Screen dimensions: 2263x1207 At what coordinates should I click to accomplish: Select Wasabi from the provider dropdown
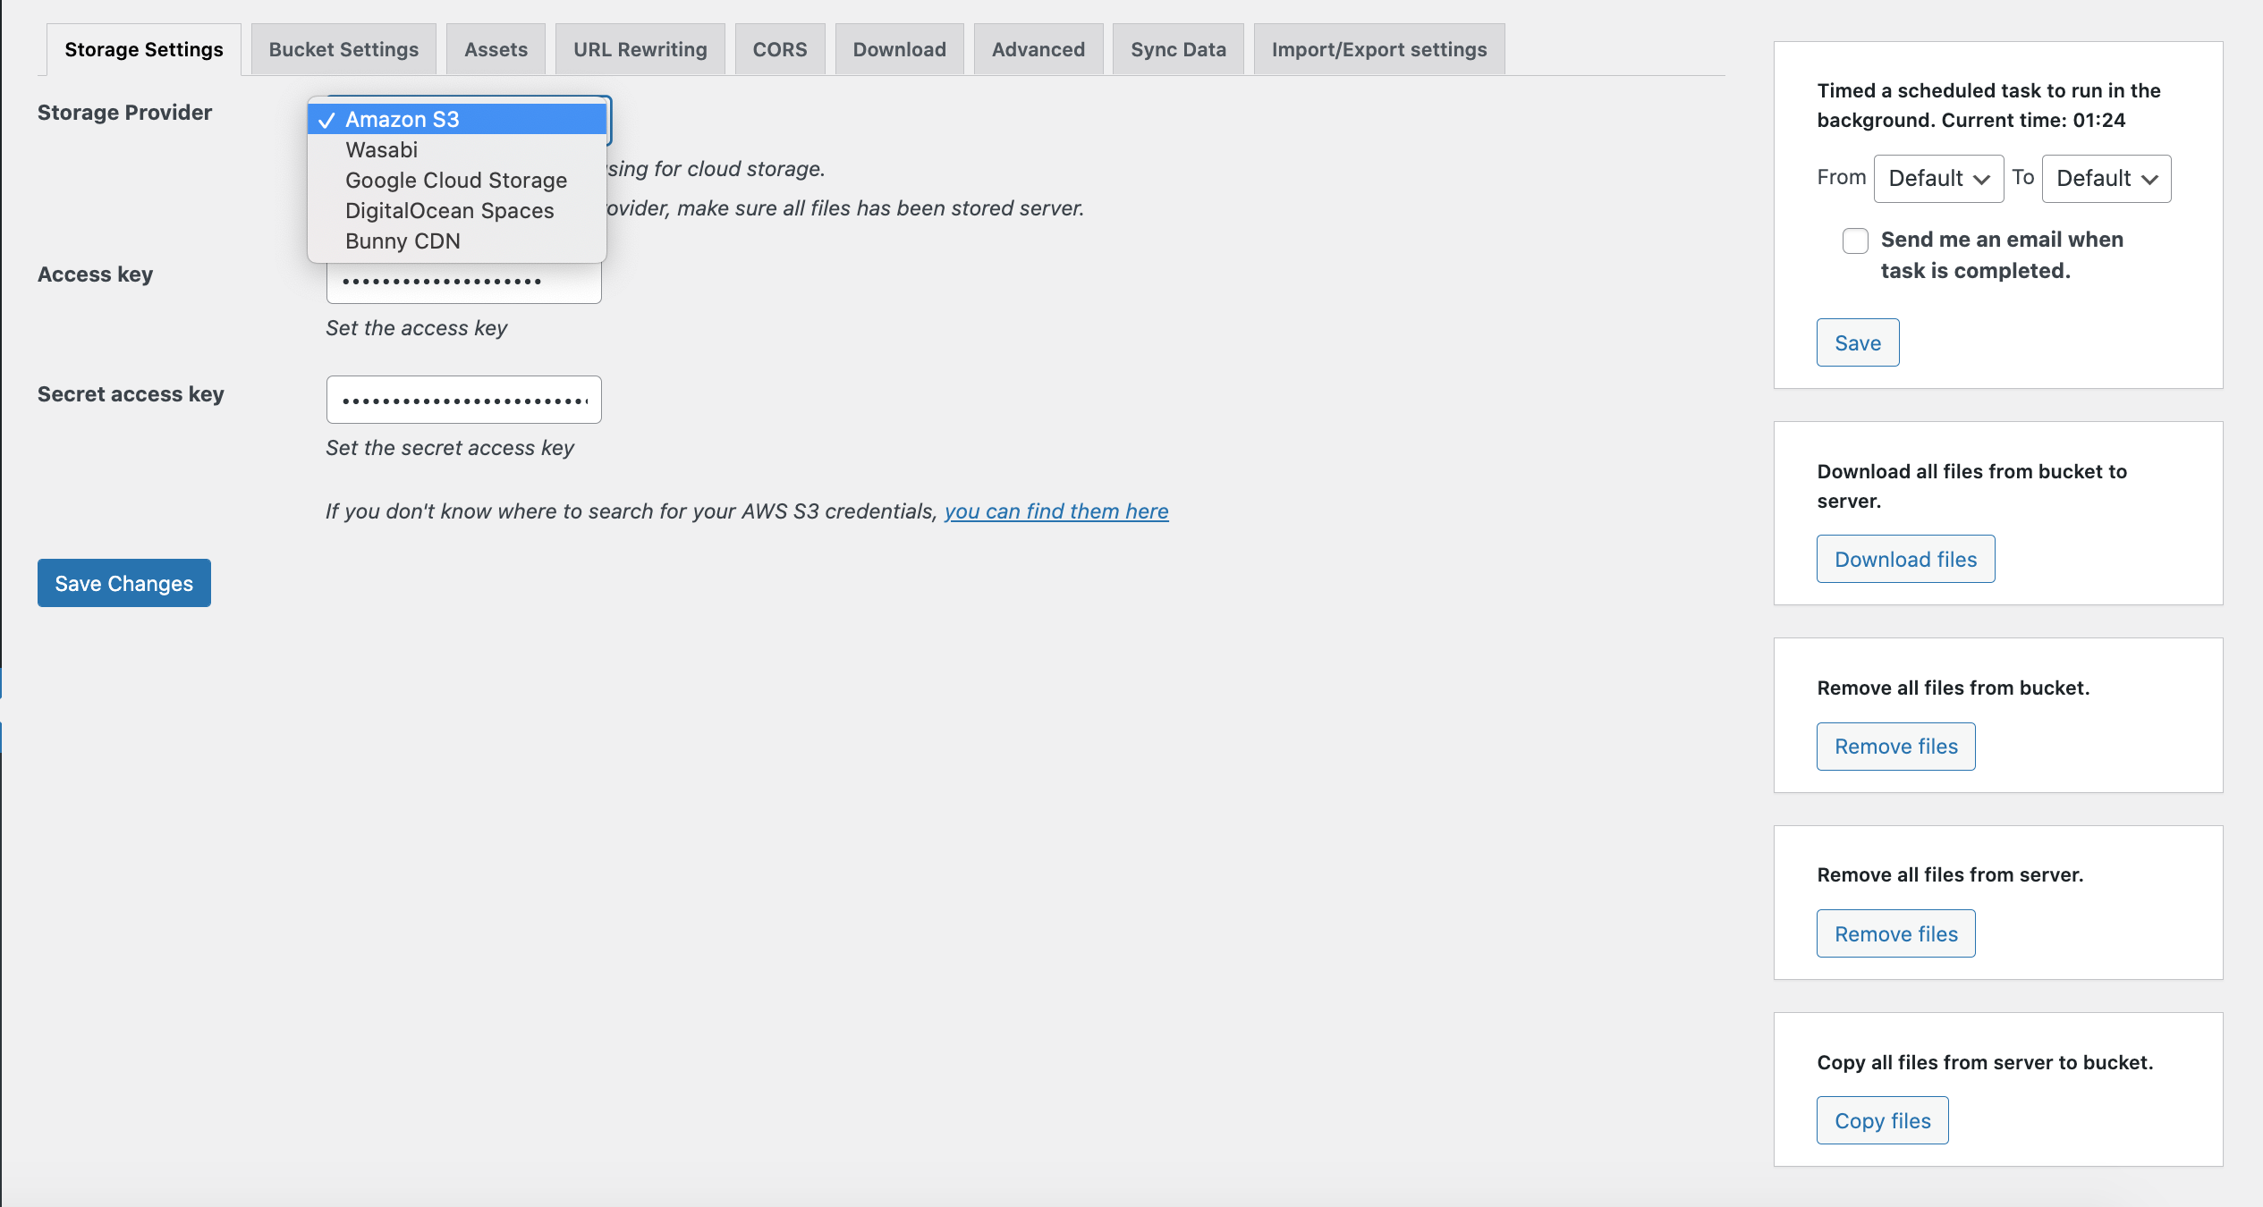click(x=382, y=150)
